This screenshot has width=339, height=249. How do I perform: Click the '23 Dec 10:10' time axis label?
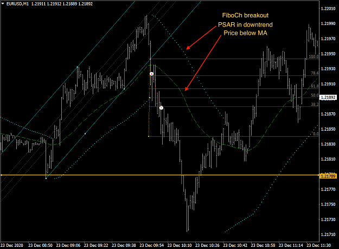point(180,245)
